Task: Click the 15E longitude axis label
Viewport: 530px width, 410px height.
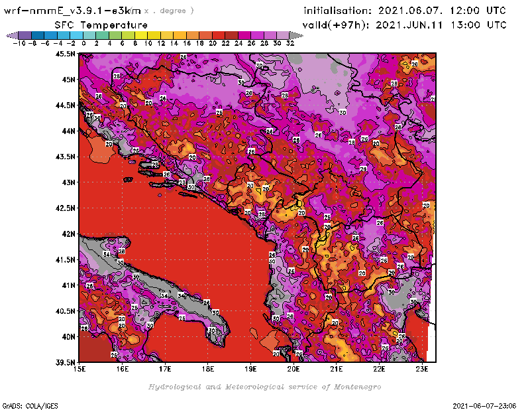Action: pyautogui.click(x=80, y=369)
